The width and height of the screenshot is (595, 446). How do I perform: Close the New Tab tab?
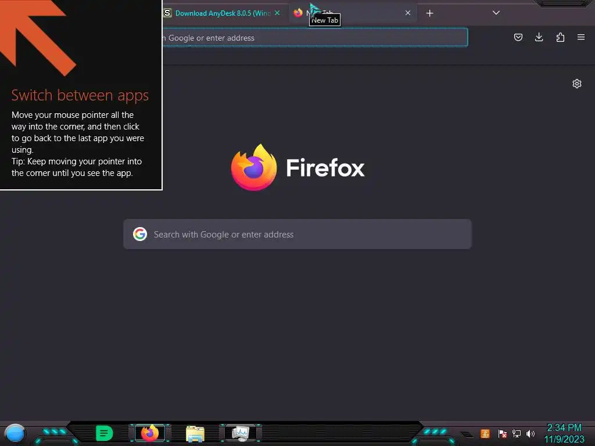point(408,13)
